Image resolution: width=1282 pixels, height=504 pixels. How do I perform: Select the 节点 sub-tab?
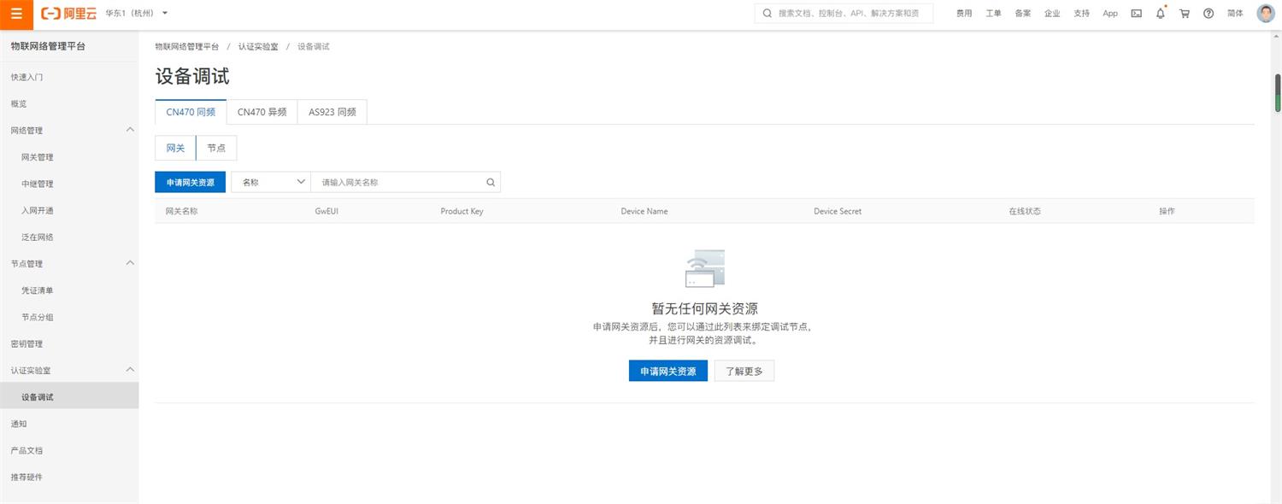tap(216, 148)
